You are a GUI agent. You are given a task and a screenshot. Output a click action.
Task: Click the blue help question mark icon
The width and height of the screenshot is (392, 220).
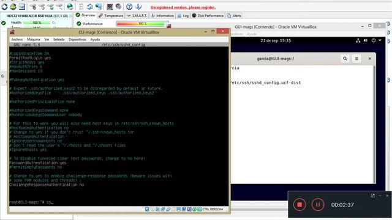129,7
